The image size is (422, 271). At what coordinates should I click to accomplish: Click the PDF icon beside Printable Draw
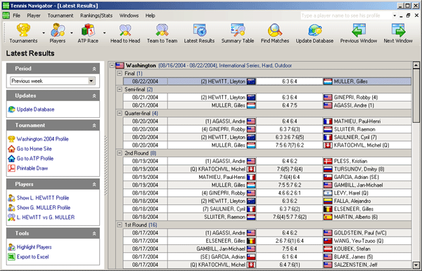[11, 168]
